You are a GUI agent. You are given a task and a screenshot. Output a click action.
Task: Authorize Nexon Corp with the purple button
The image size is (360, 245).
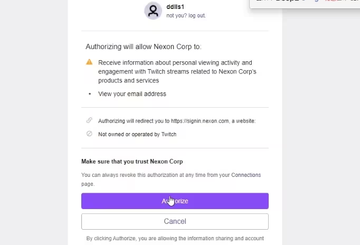175,201
